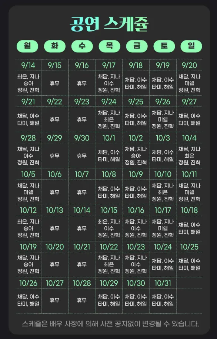Click the 10/25 date label
217x339 pixels.
click(x=189, y=247)
